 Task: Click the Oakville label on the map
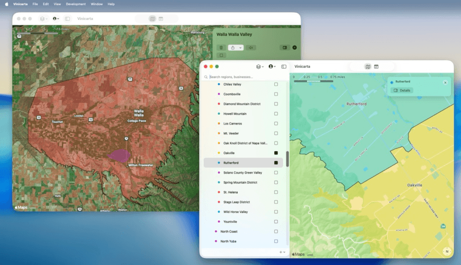click(x=415, y=185)
